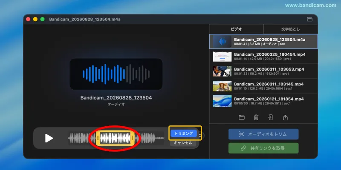Click the audio waveform thumbnail of m4a file
The height and width of the screenshot is (170, 341).
click(x=222, y=41)
